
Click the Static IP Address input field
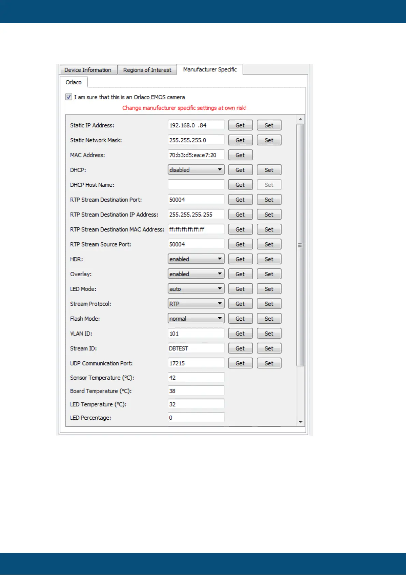click(x=196, y=125)
